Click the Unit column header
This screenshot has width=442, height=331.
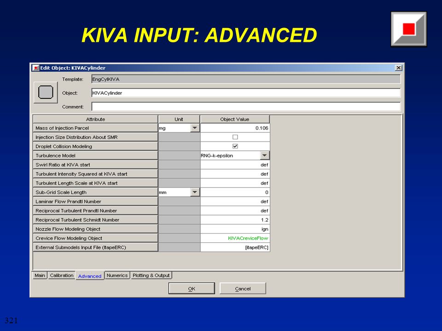(179, 119)
